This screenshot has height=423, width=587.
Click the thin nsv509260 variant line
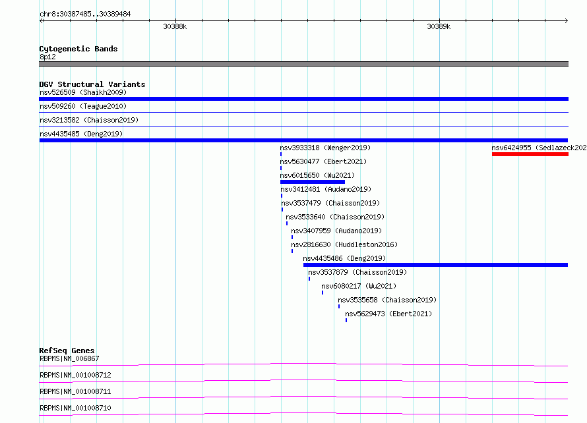click(x=303, y=112)
